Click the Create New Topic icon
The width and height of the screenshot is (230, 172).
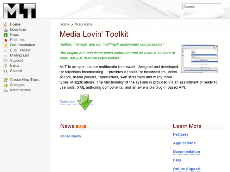click(6, 80)
